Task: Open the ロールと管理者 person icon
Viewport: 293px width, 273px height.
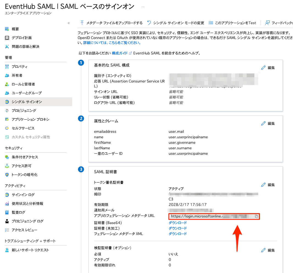Action: pos(7,84)
